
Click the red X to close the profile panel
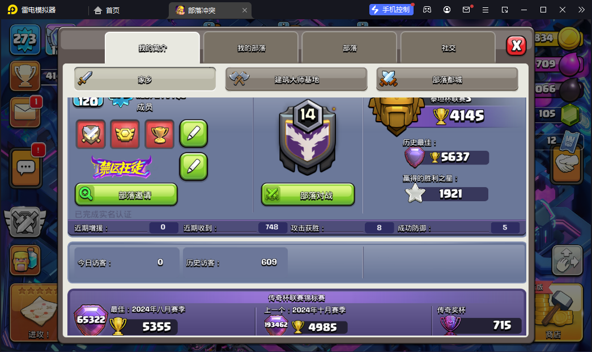516,46
